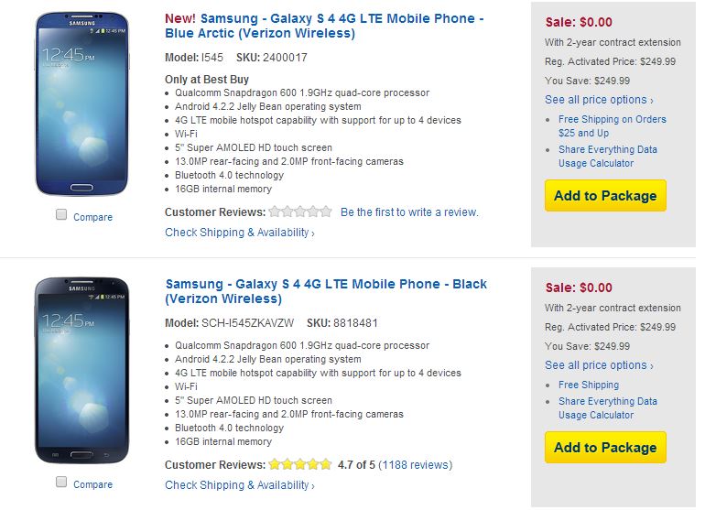
Task: Click empty star rating for Blue Arctic phone
Action: click(300, 212)
